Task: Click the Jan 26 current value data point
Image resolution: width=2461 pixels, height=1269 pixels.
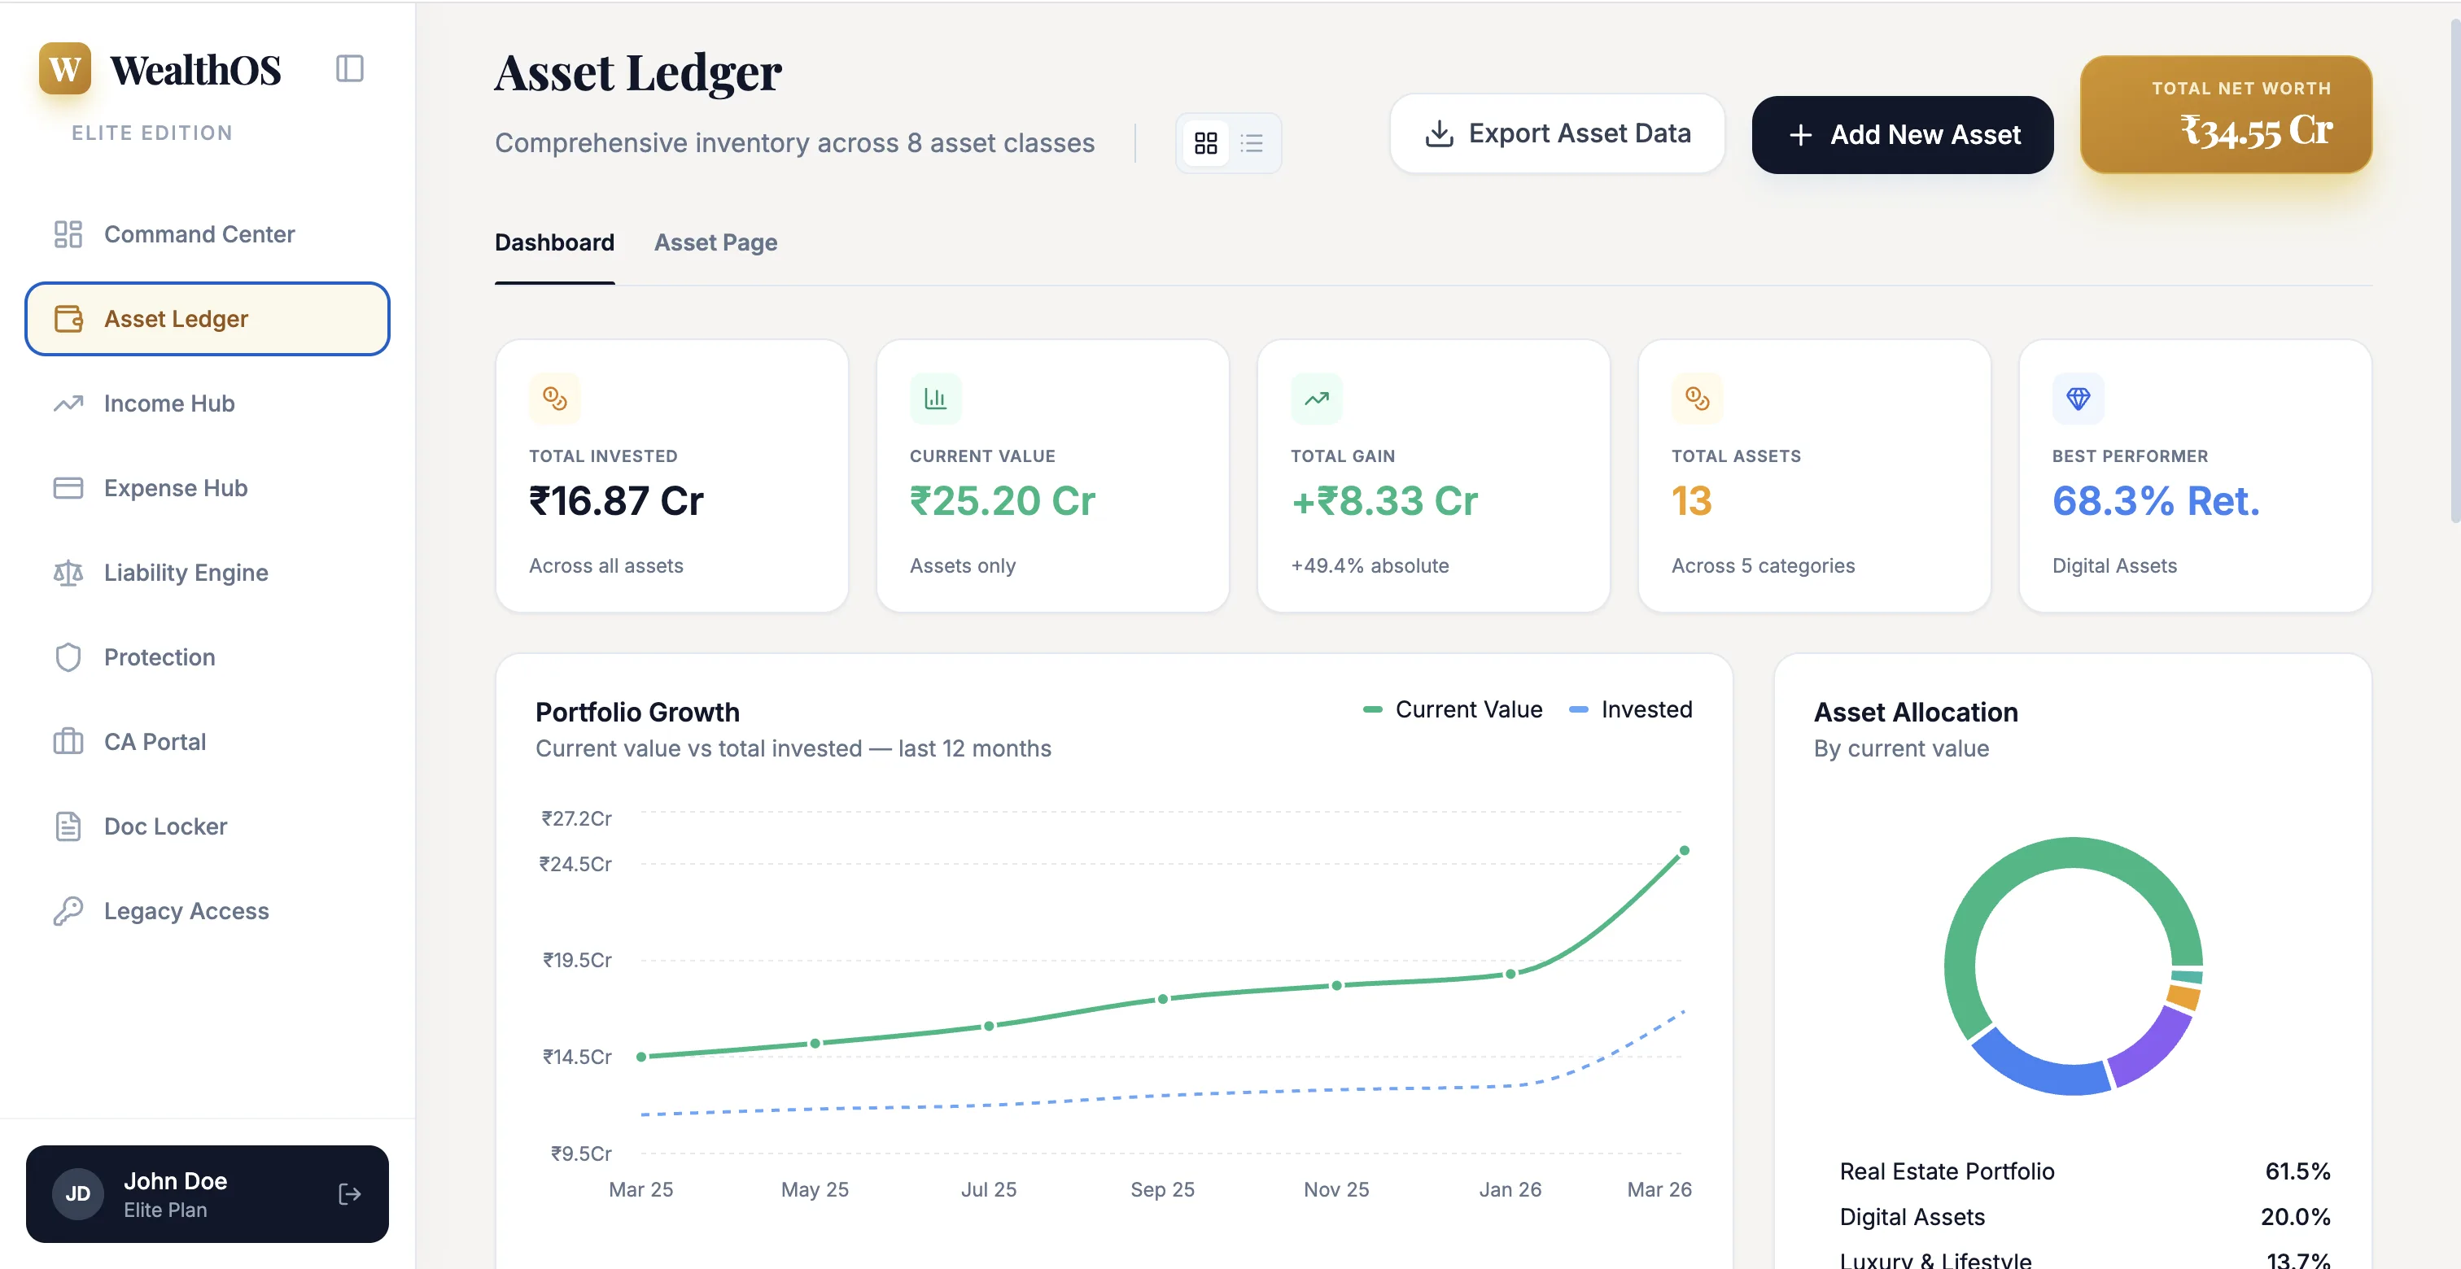Action: pos(1510,974)
